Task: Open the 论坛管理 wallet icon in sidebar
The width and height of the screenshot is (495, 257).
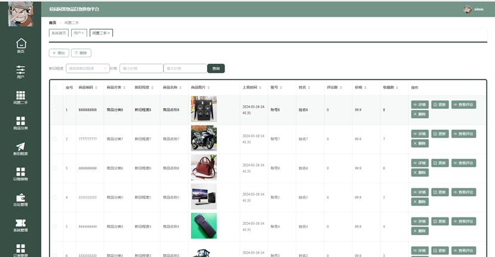Action: point(20,197)
